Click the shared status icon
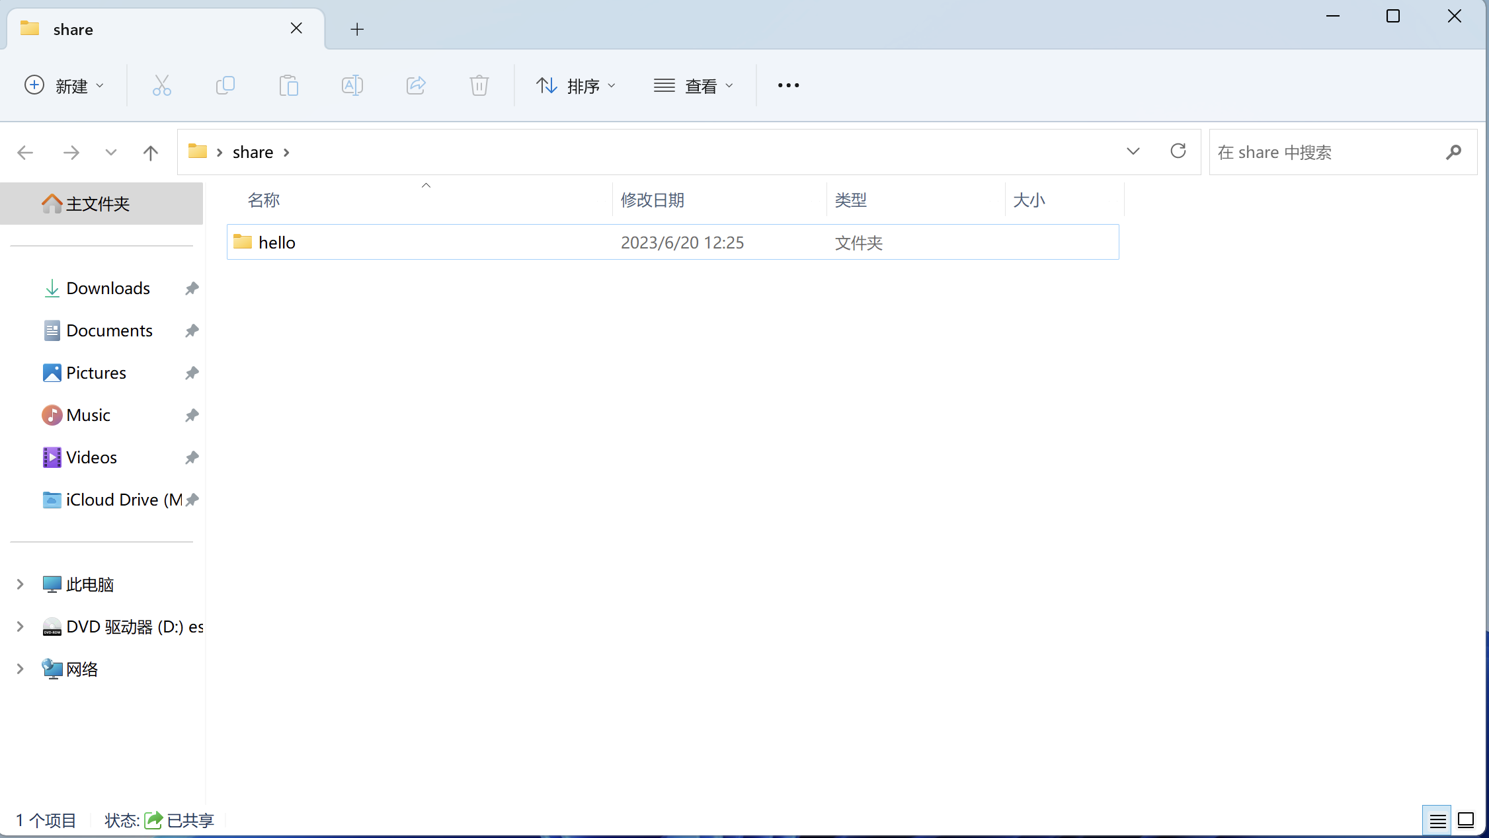Image resolution: width=1489 pixels, height=838 pixels. click(x=153, y=820)
